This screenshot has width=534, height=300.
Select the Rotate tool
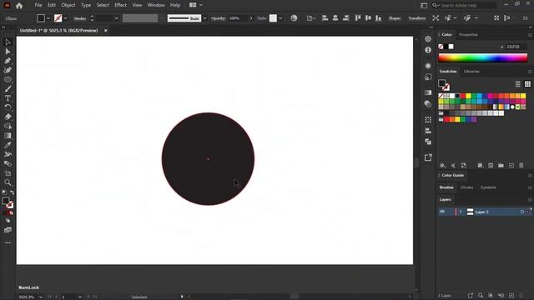tap(8, 107)
